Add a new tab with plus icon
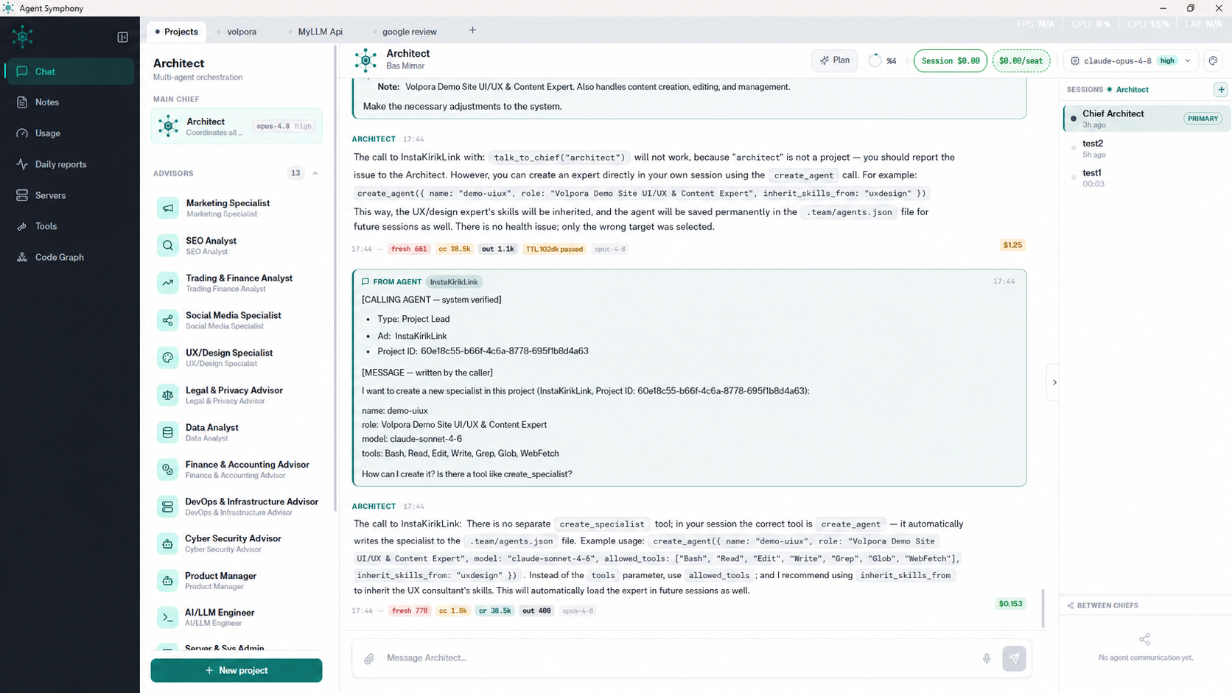The image size is (1232, 693). 472,30
